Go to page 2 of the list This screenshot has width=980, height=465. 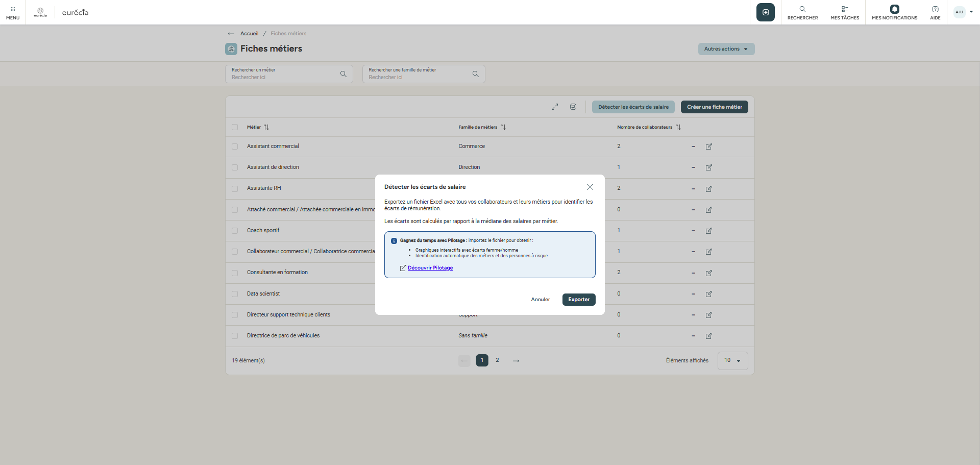497,360
